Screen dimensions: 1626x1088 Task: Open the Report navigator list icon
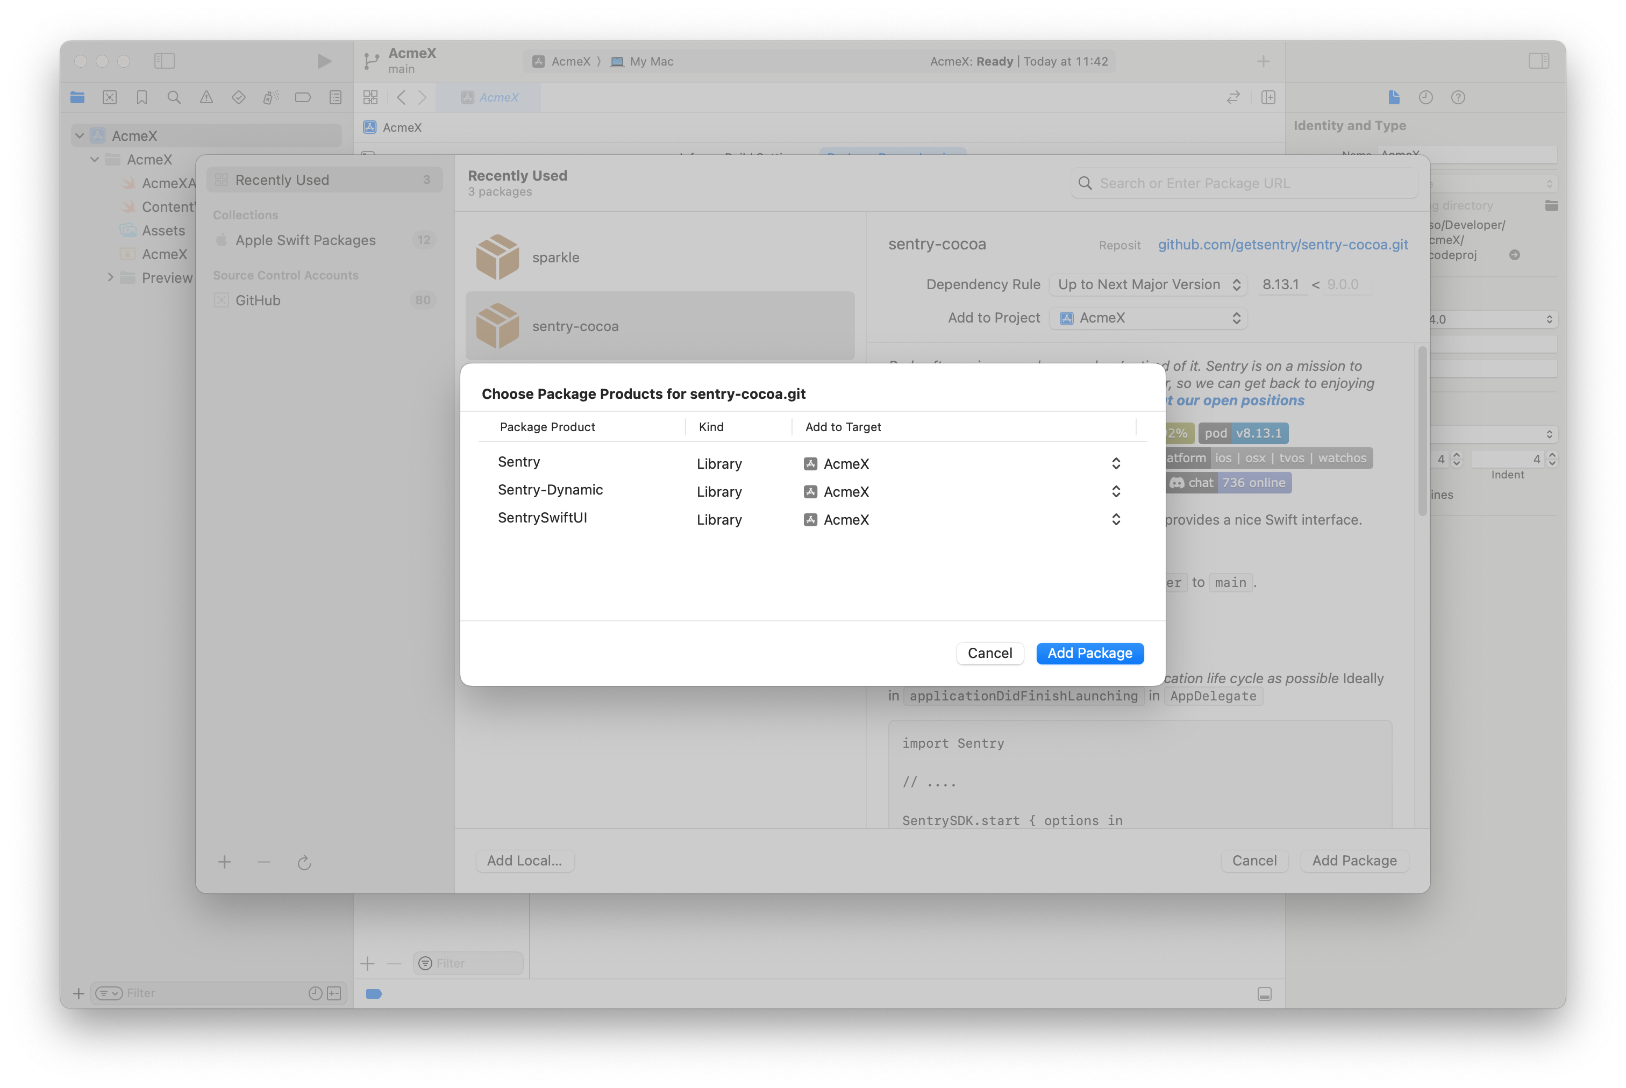coord(335,97)
